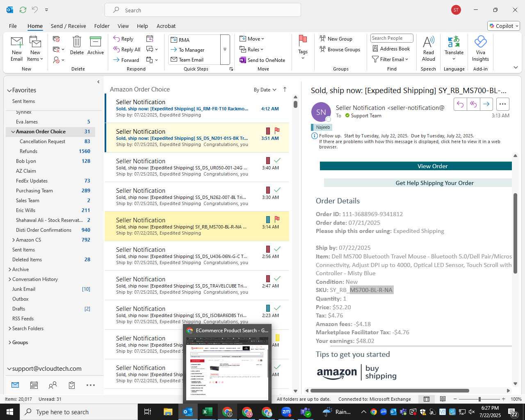Open the Help tab
Image resolution: width=525 pixels, height=420 pixels.
point(142,26)
